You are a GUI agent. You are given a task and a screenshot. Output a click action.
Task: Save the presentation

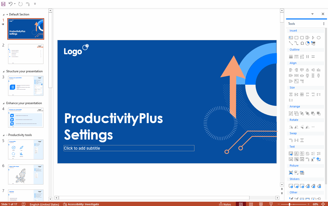(x=3, y=4)
